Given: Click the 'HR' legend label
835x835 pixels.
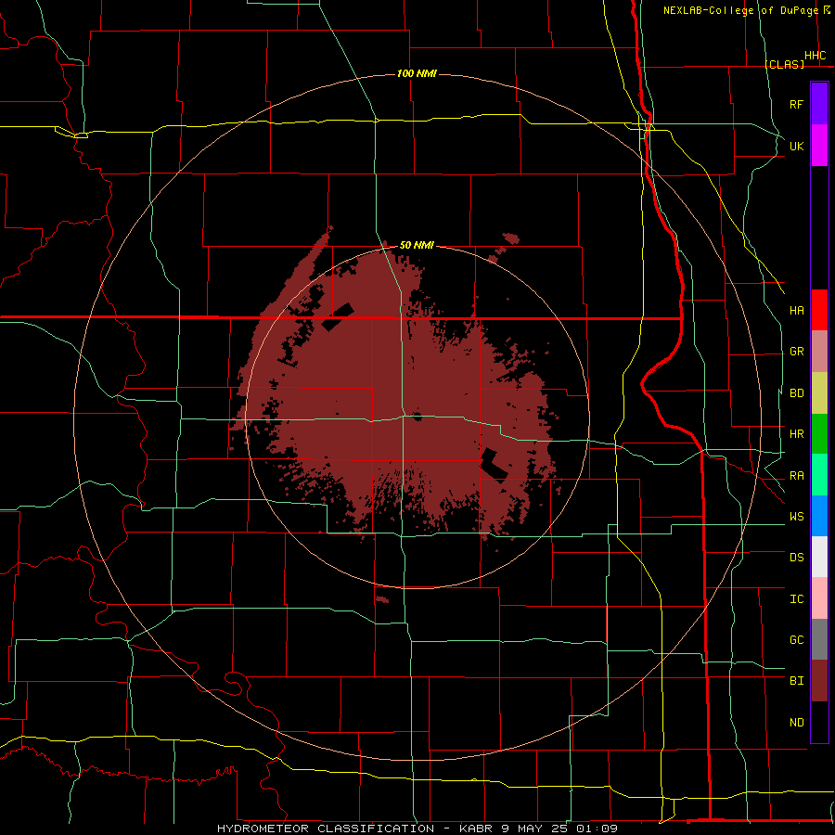Looking at the screenshot, I should [797, 434].
